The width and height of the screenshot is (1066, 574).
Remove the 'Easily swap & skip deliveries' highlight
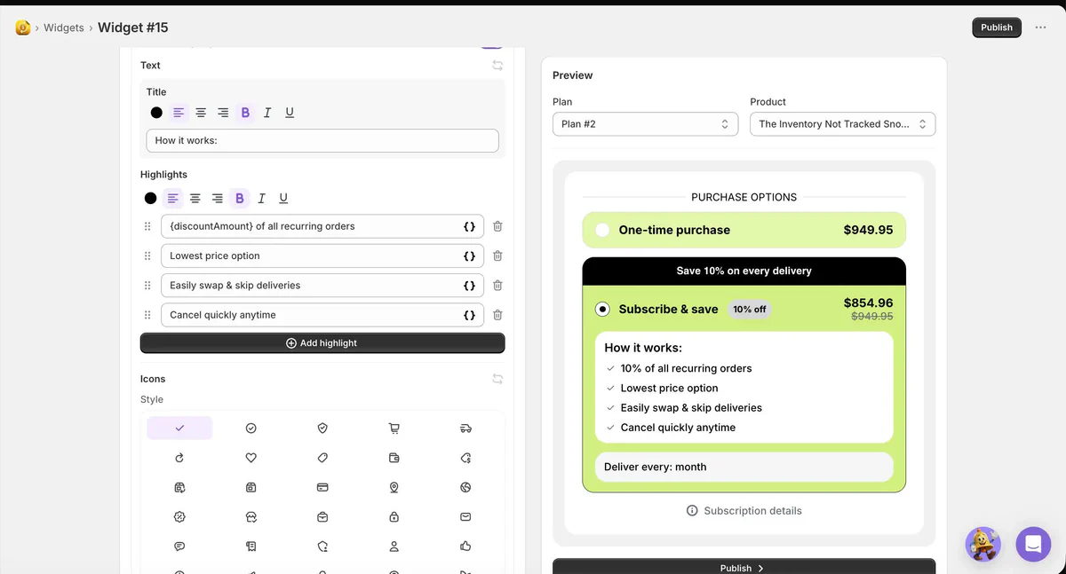tap(497, 286)
